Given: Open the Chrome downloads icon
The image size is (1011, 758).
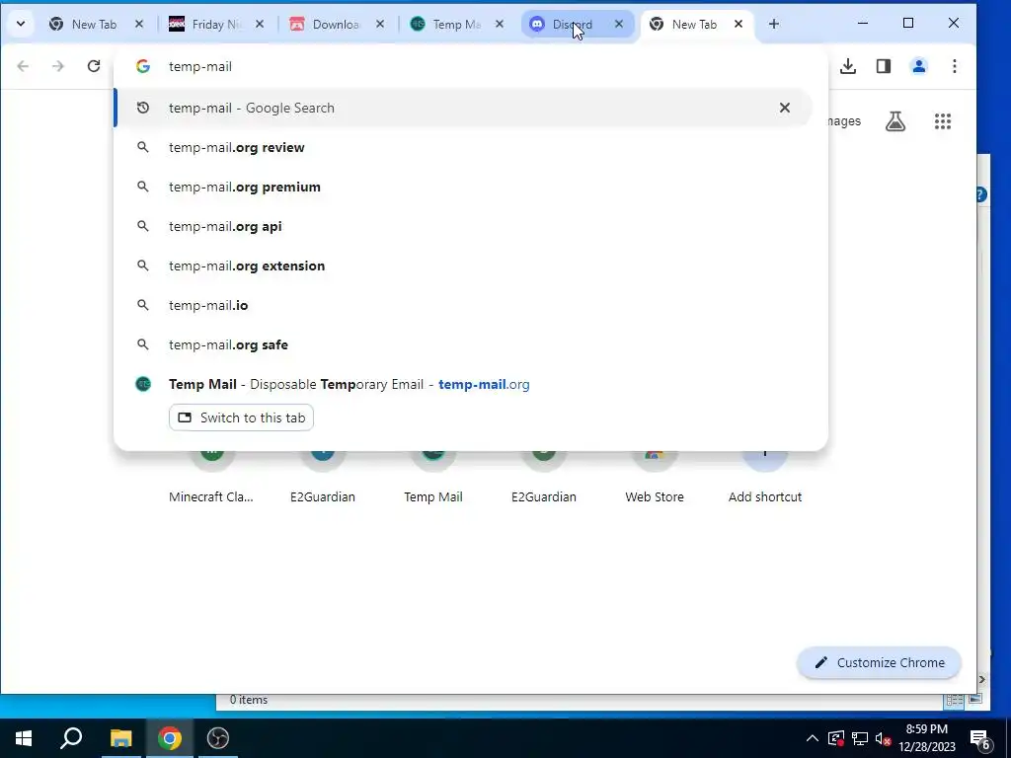Looking at the screenshot, I should click(x=848, y=66).
